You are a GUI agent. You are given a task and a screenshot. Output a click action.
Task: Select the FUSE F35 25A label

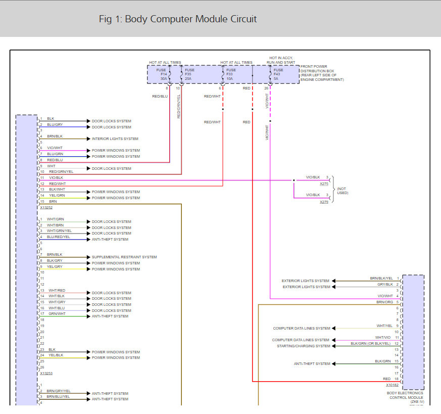tap(189, 74)
